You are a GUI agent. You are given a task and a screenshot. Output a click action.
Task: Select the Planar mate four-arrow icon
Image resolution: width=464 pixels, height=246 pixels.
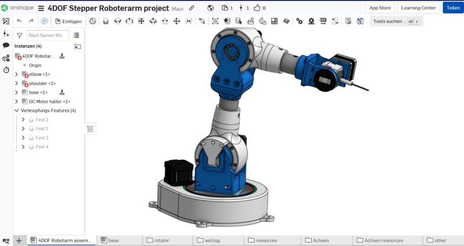click(x=141, y=21)
